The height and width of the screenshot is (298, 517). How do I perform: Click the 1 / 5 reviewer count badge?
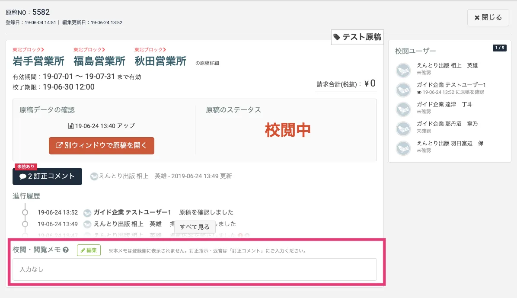pyautogui.click(x=500, y=48)
